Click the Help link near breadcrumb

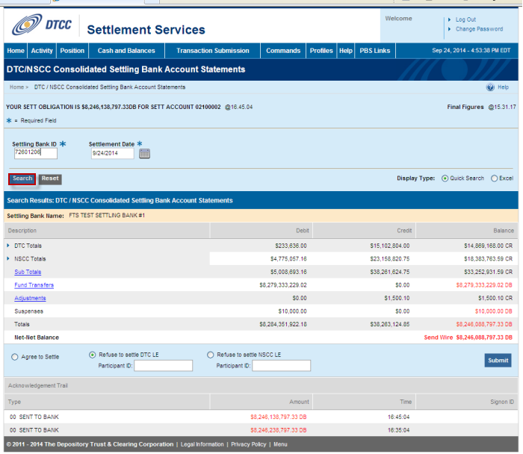pos(503,87)
